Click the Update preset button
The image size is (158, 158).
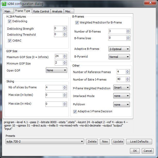(x=118, y=141)
